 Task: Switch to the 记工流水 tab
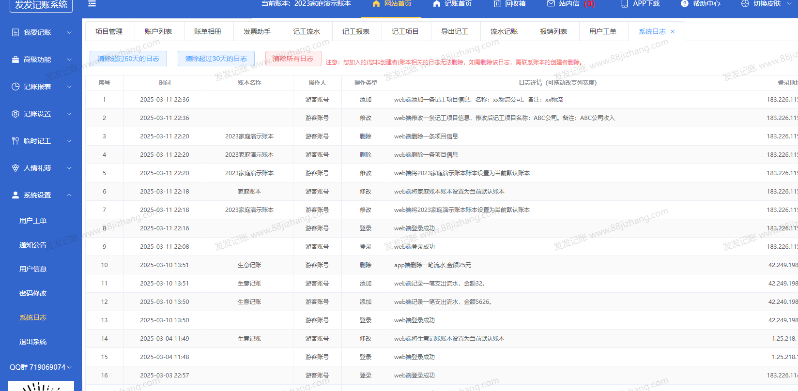tap(307, 31)
